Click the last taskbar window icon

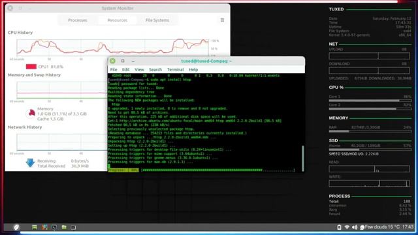(73, 227)
